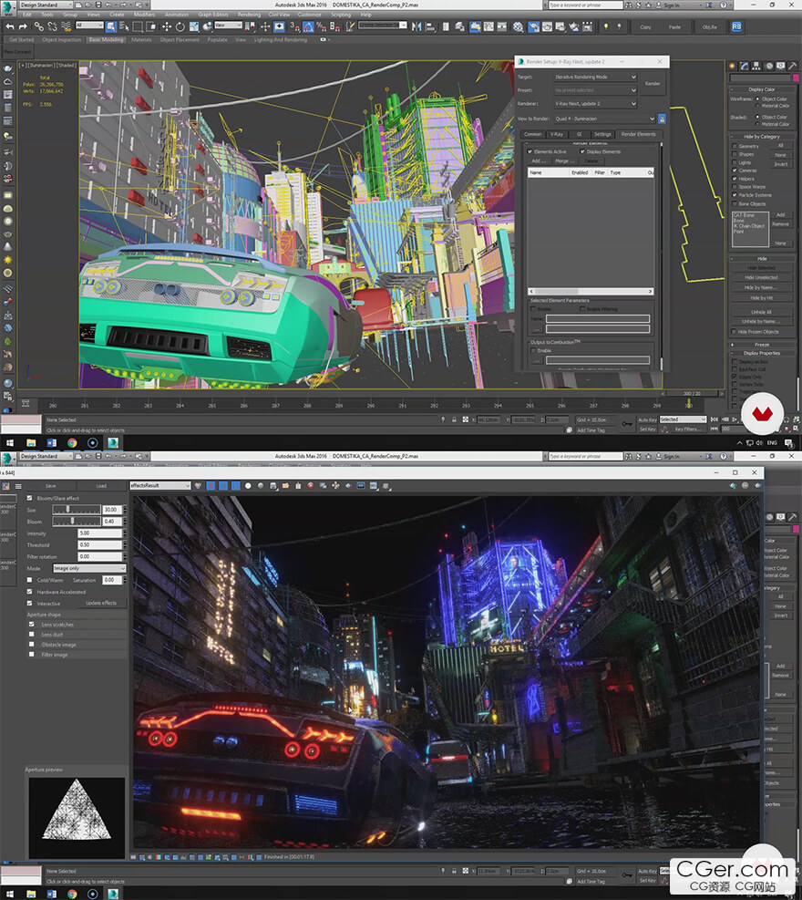Switch to the Common tab in Render Setup
Screen dimensions: 802x900
(533, 134)
